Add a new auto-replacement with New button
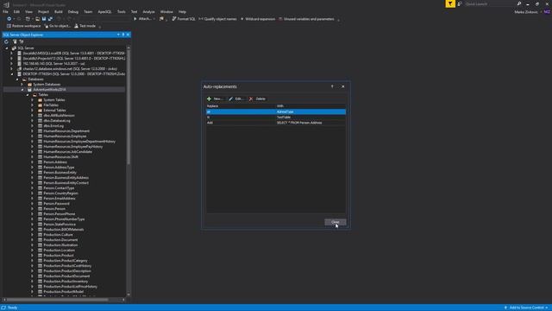Image resolution: width=552 pixels, height=311 pixels. click(215, 98)
